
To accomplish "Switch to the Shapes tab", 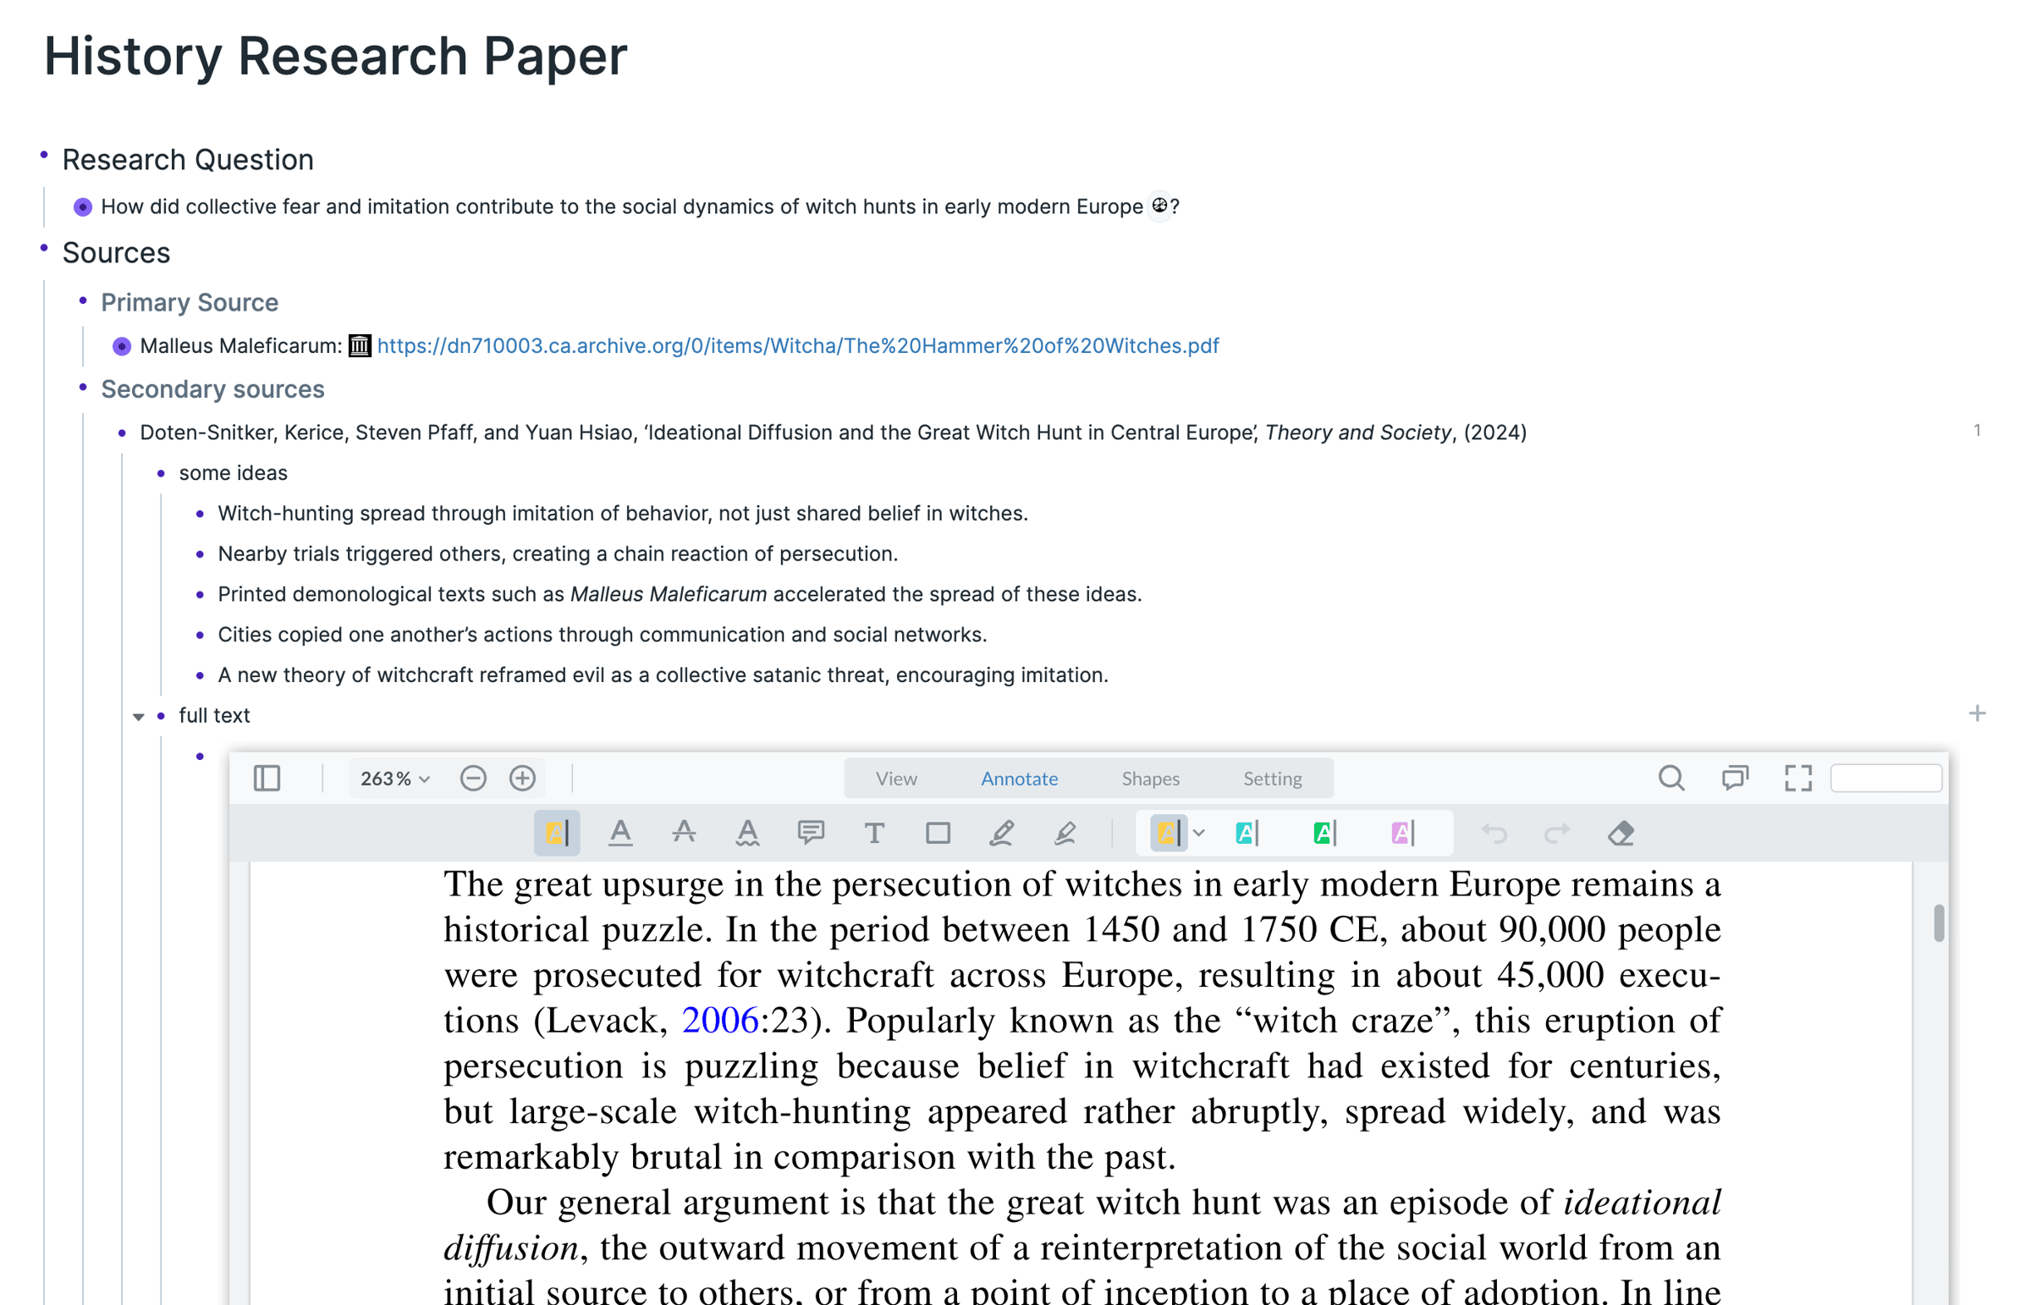I will pyautogui.click(x=1150, y=778).
